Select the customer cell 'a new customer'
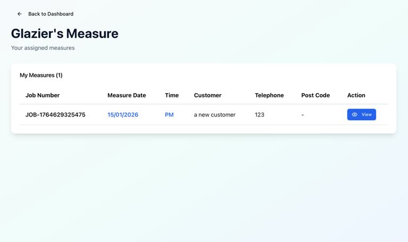 pyautogui.click(x=215, y=115)
